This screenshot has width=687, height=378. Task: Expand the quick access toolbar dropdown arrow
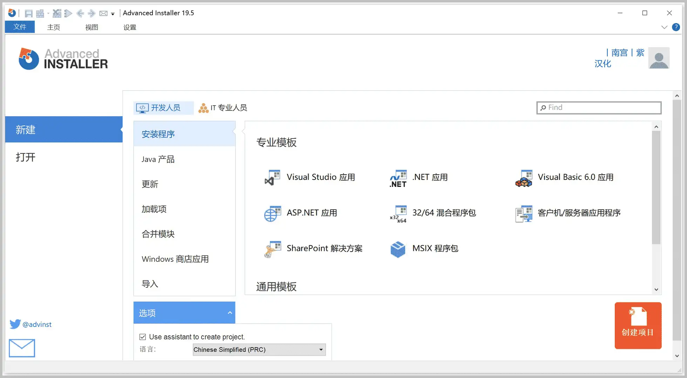(113, 14)
